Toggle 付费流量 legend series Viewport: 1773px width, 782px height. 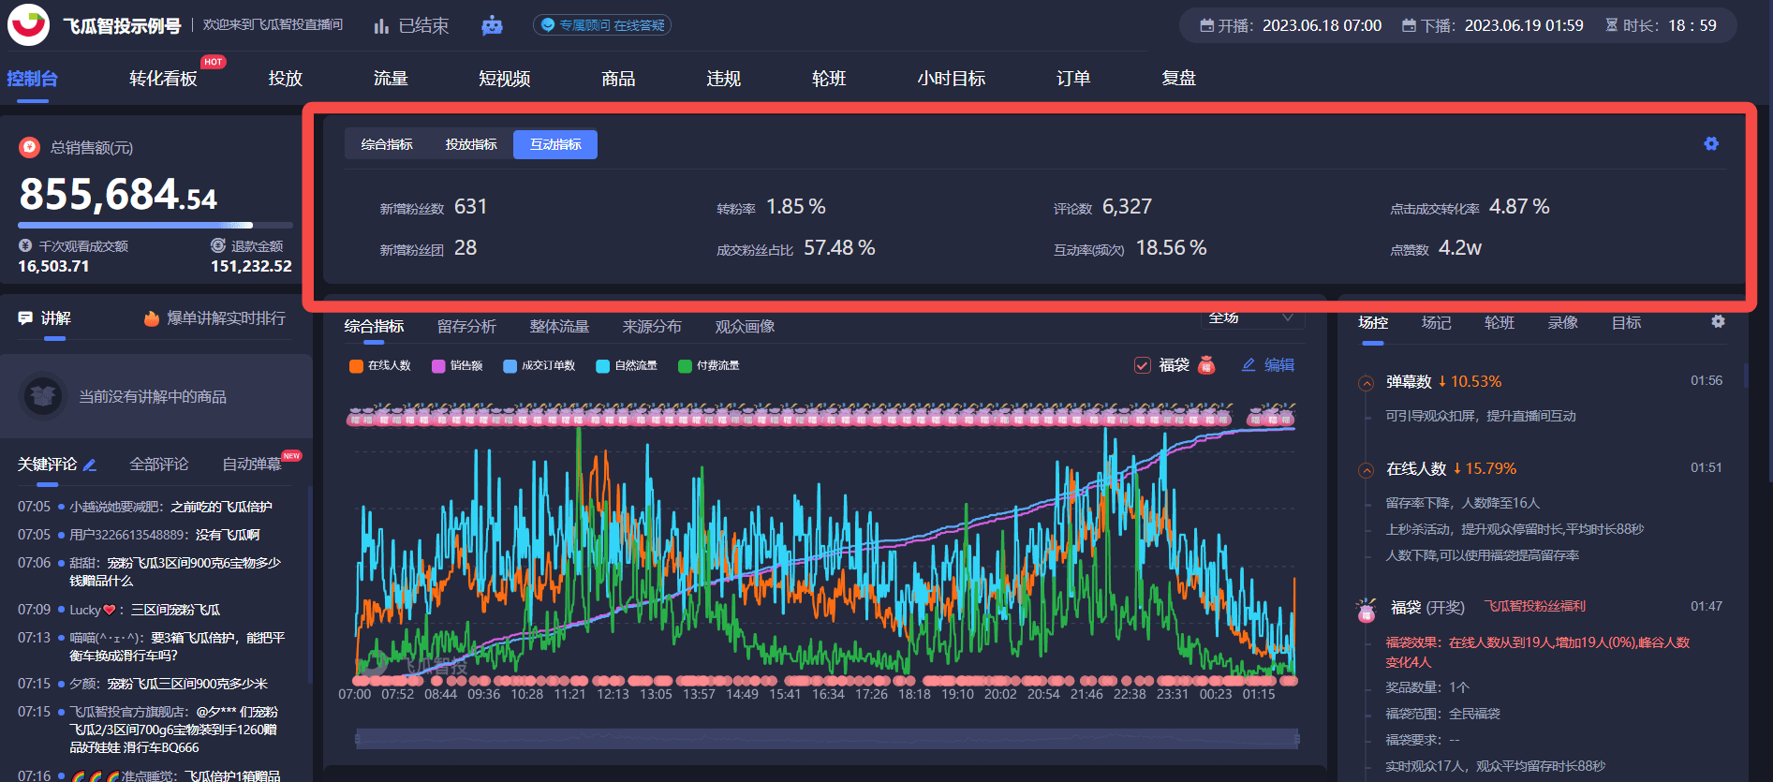(x=709, y=365)
